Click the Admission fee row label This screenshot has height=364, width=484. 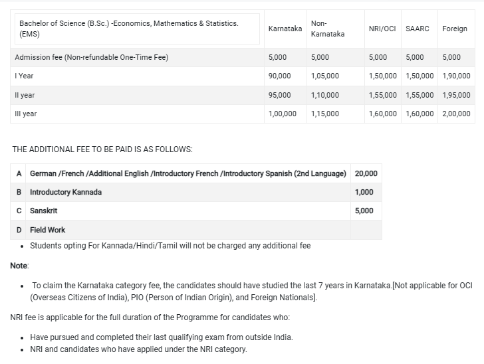(x=91, y=57)
